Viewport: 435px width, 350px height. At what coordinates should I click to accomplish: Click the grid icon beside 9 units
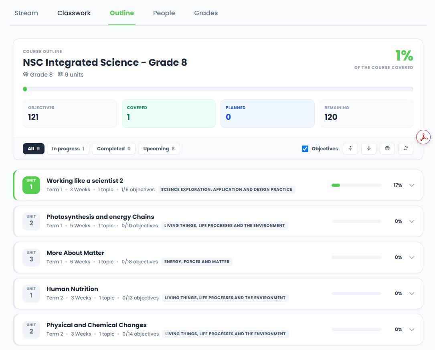point(60,74)
